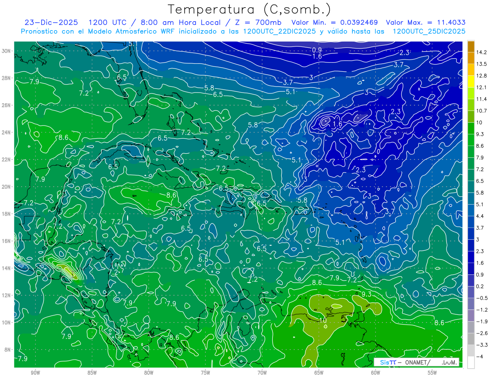Click the legend value 12.1
This screenshot has width=490, height=378.
tap(482, 87)
